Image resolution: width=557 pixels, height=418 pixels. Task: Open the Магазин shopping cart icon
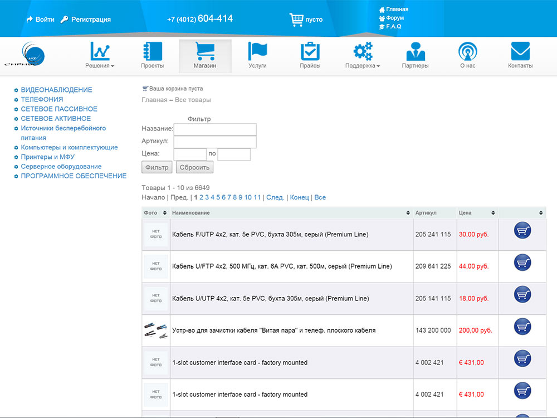tap(205, 51)
